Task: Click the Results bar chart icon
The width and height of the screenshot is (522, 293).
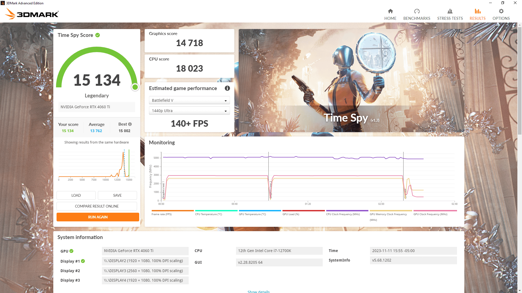Action: pos(478,11)
